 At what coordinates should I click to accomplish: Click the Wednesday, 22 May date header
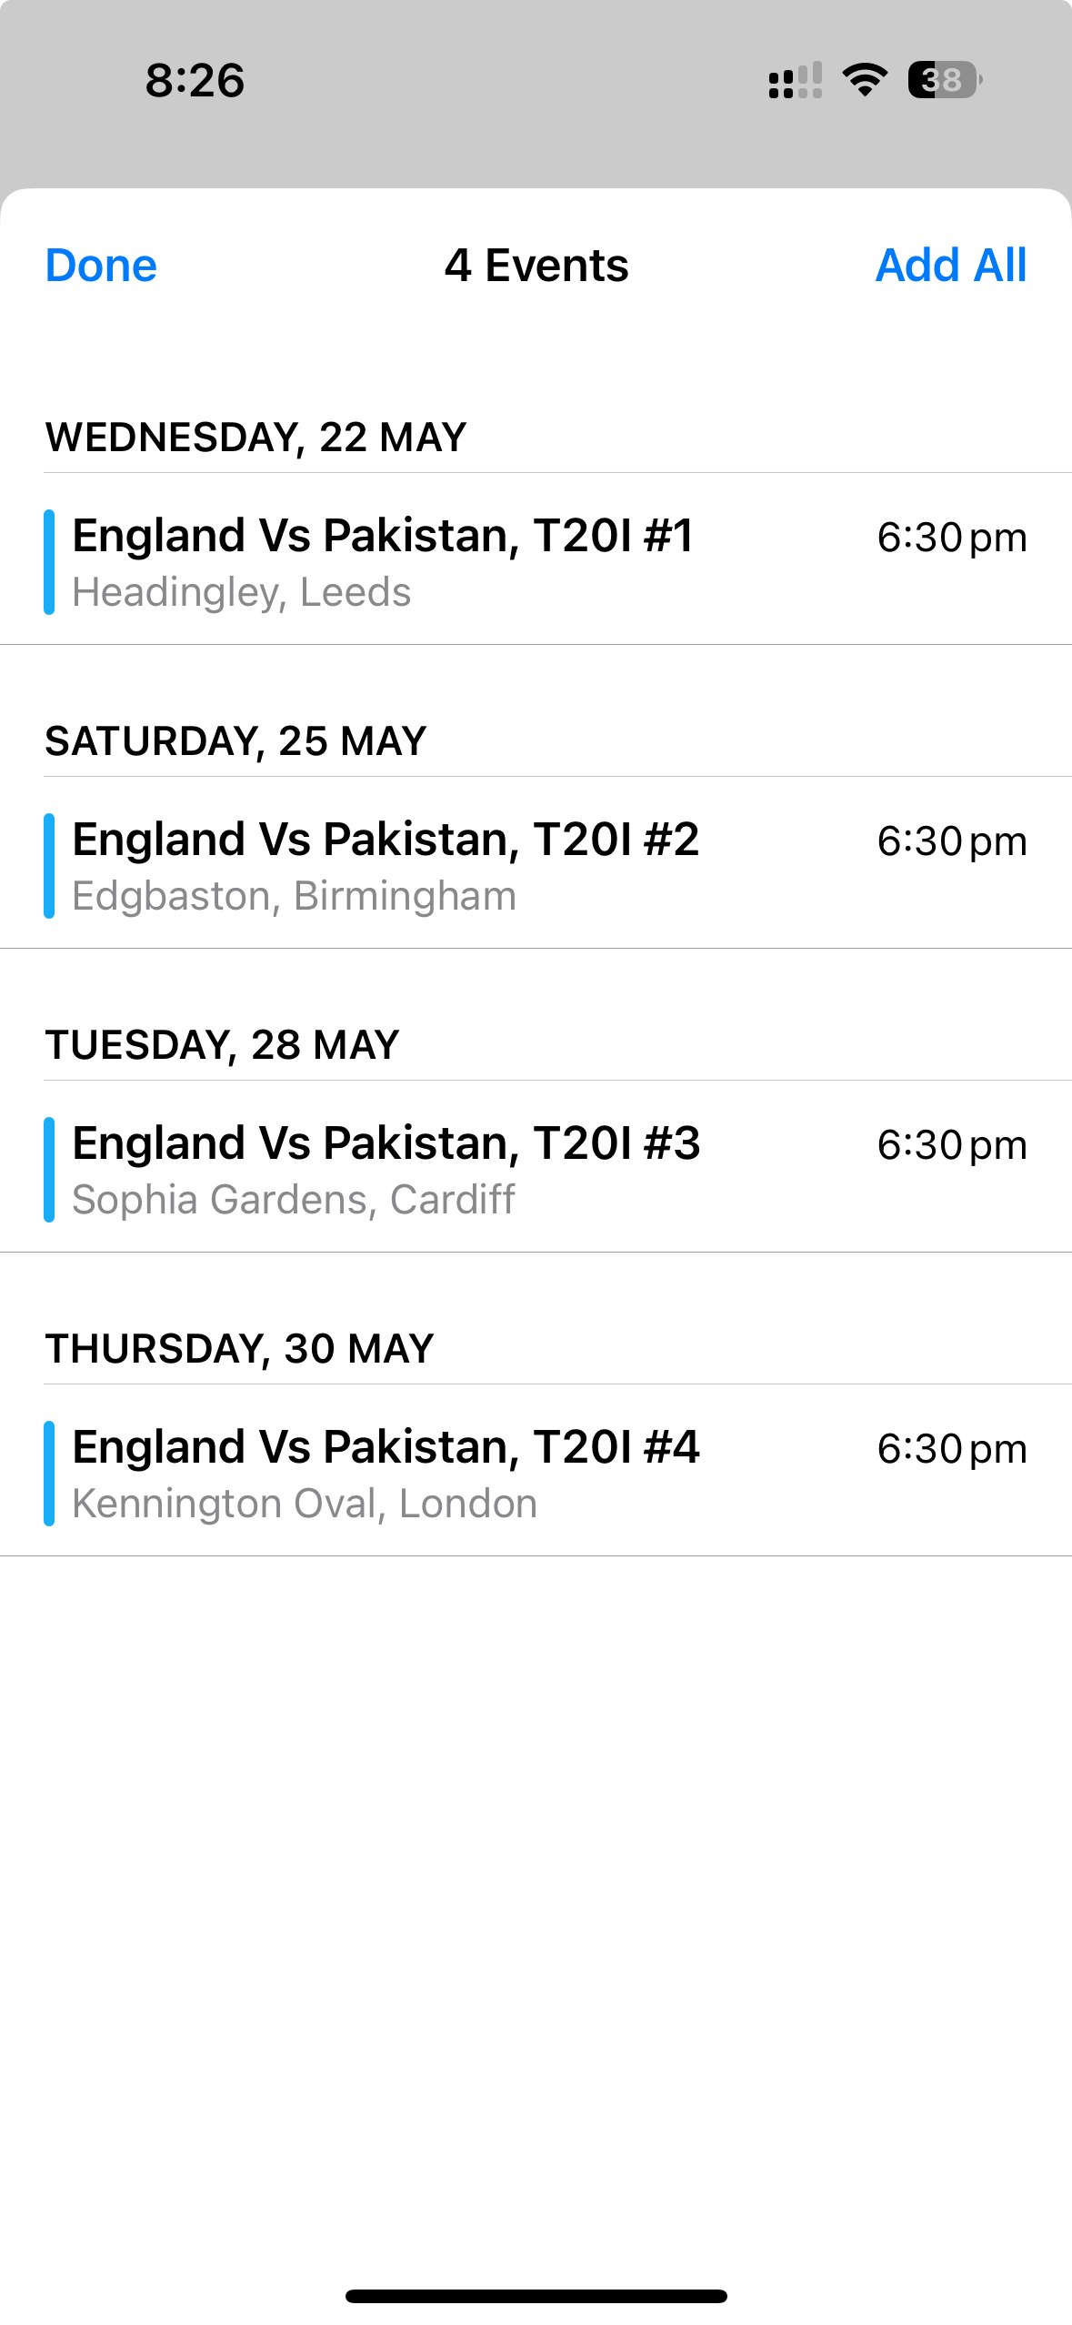coord(255,438)
